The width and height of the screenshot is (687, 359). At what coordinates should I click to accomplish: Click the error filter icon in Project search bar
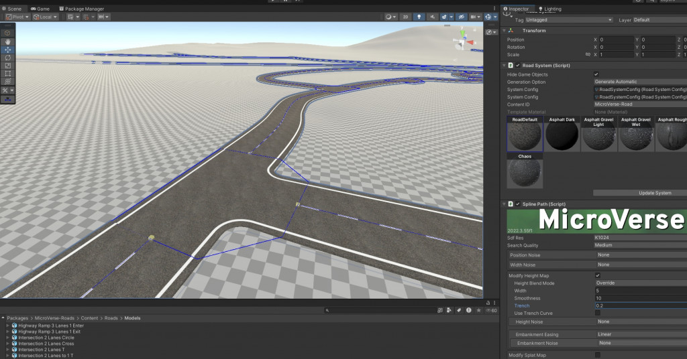tap(469, 310)
